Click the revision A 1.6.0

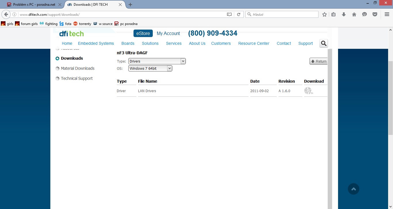(x=284, y=91)
